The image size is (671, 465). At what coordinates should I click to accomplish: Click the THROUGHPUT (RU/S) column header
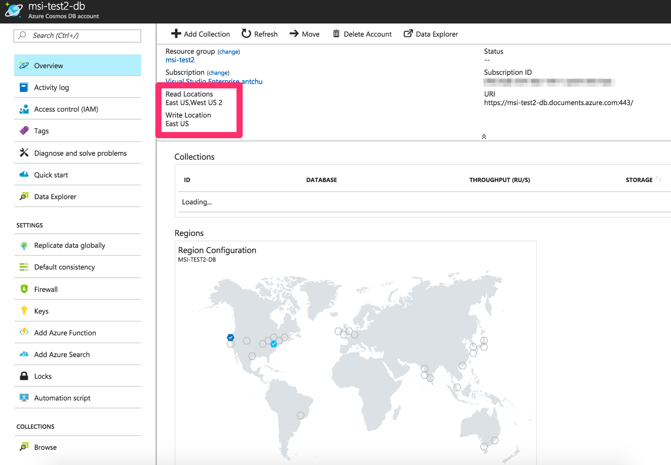(x=500, y=180)
